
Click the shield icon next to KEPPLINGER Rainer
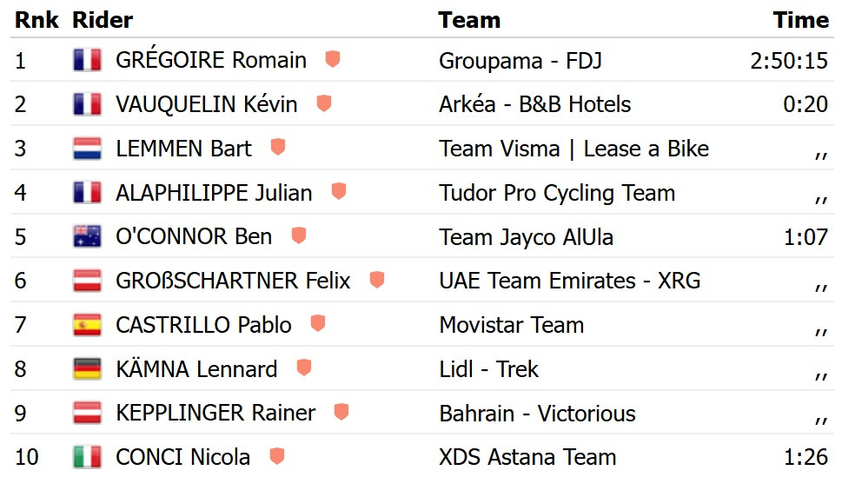tap(341, 413)
